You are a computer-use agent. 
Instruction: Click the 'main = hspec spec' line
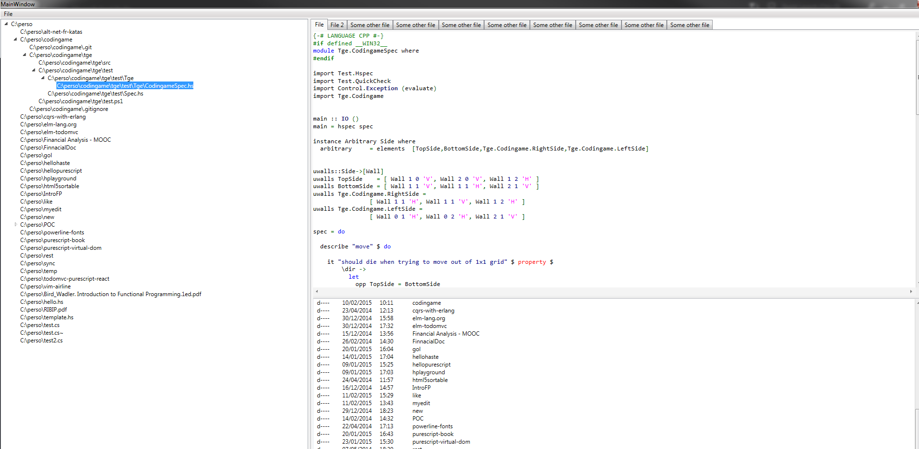(343, 126)
